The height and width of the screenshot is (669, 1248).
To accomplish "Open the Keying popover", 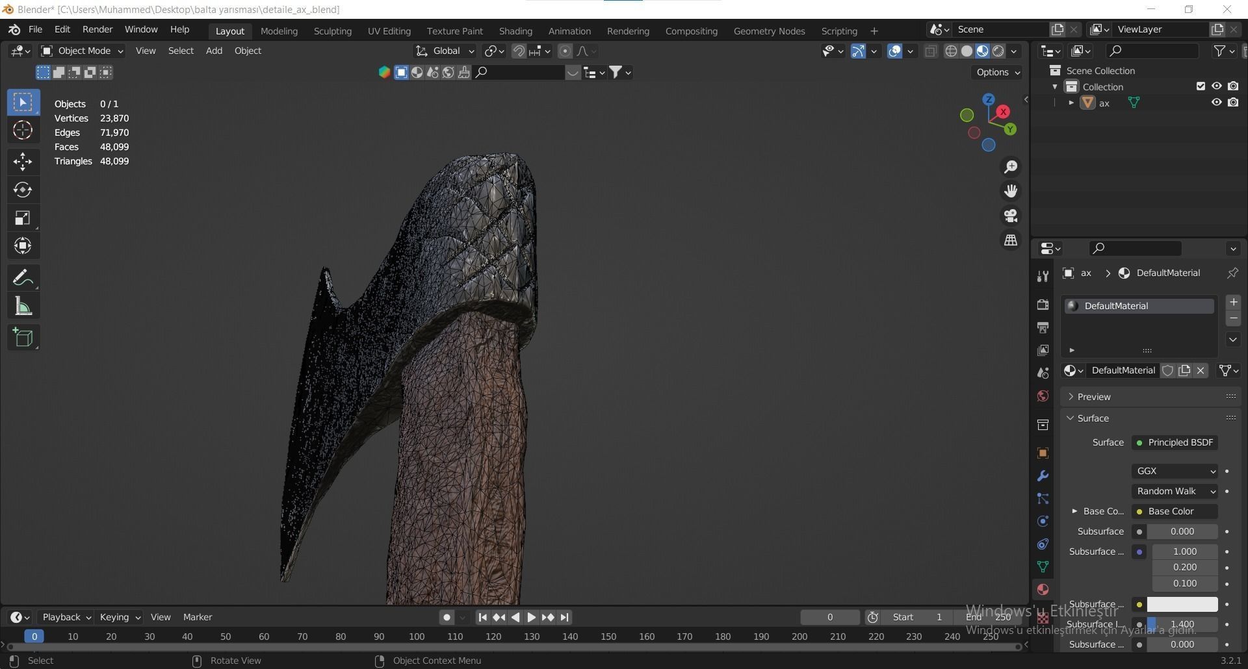I will pyautogui.click(x=120, y=617).
